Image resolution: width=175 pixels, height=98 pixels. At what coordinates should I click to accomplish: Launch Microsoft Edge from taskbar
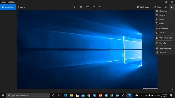point(66,96)
